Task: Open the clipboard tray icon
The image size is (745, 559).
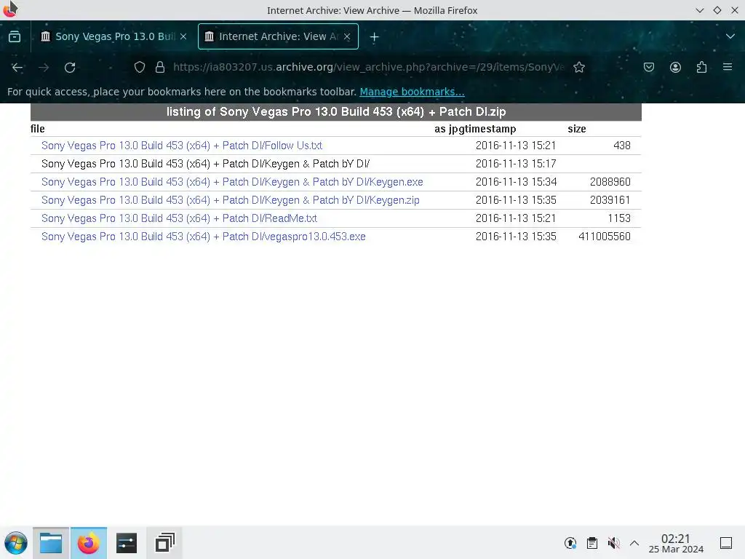Action: click(x=592, y=543)
